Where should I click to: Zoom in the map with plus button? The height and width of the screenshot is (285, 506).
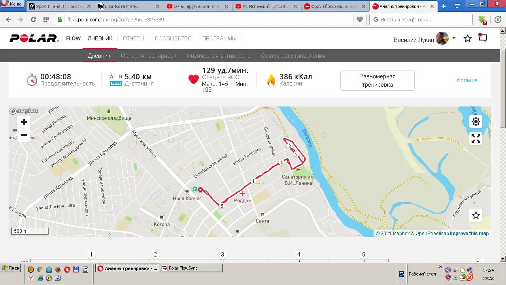click(24, 122)
